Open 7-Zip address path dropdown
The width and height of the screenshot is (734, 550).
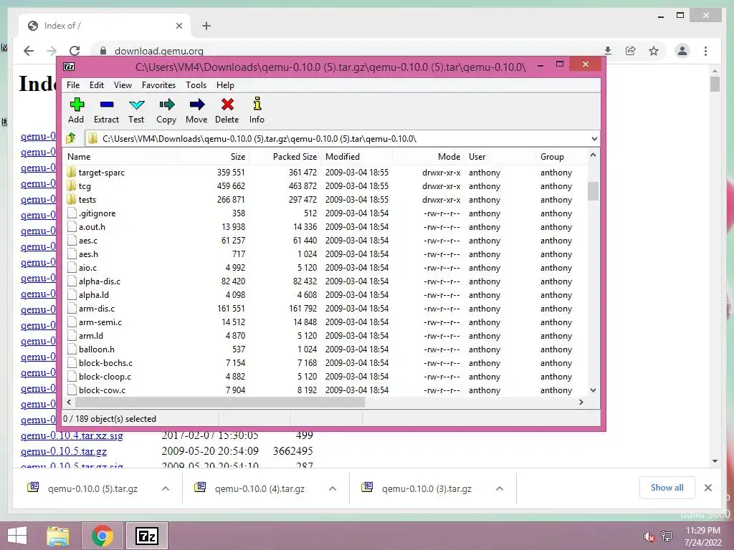[x=594, y=138]
